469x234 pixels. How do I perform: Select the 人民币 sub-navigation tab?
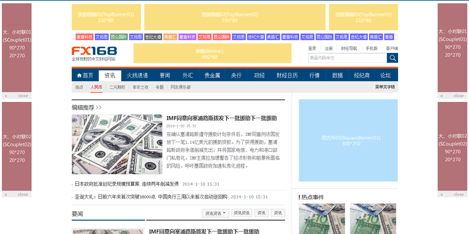coord(96,87)
